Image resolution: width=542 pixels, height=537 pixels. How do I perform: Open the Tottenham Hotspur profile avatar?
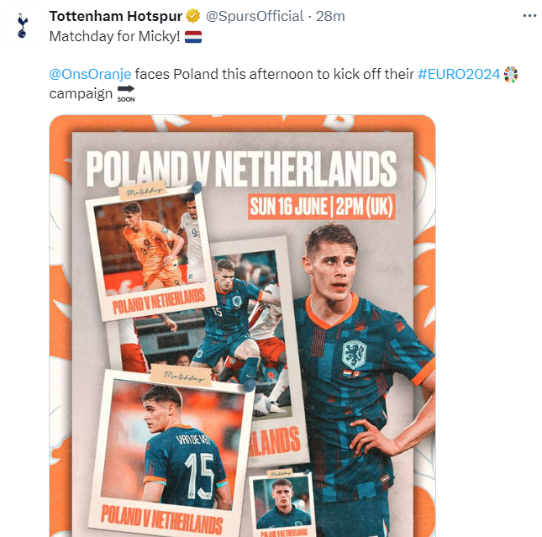tap(22, 25)
